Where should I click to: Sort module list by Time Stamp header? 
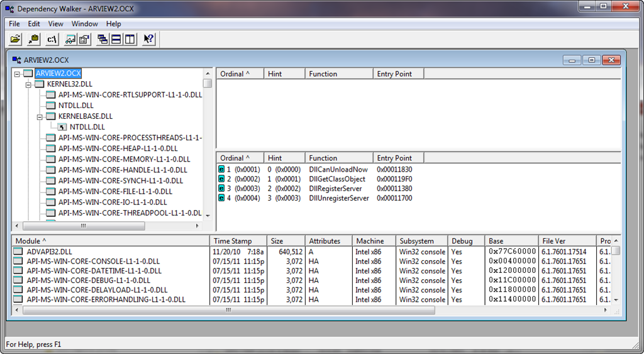(238, 241)
